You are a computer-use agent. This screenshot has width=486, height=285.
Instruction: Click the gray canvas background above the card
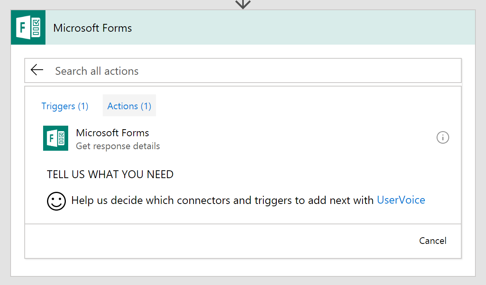(118, 4)
